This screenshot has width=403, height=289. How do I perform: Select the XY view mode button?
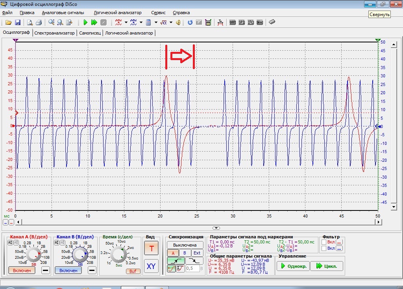pyautogui.click(x=151, y=266)
